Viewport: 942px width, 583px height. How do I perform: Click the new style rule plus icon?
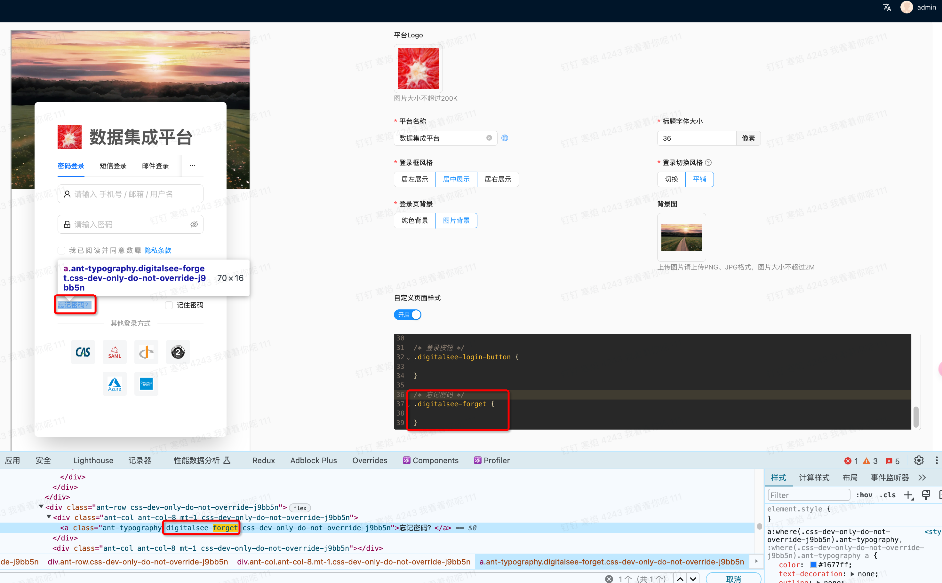[x=909, y=495]
